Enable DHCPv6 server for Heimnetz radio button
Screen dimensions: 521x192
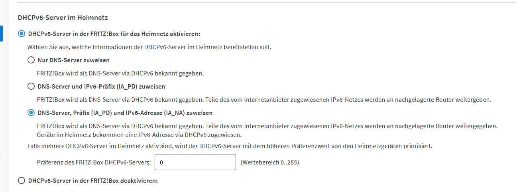click(x=22, y=34)
